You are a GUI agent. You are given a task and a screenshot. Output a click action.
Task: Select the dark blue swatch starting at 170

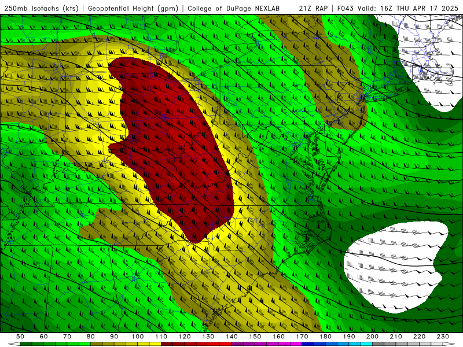(x=308, y=344)
